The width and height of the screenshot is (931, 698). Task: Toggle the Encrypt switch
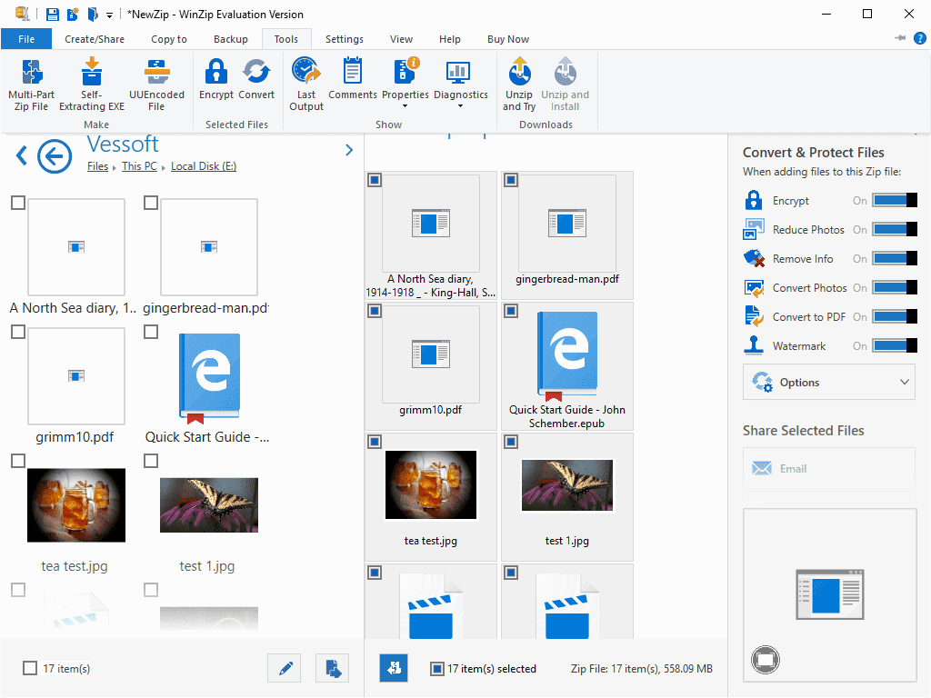coord(895,201)
